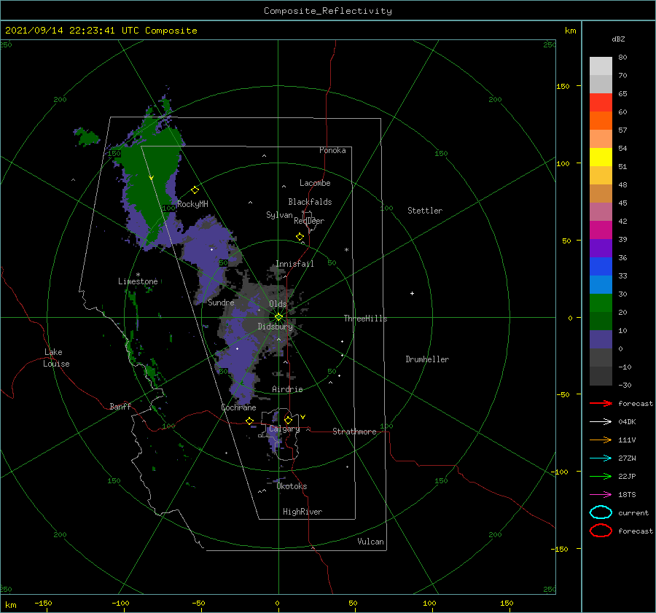Image resolution: width=656 pixels, height=613 pixels.
Task: Click the Calgary city label
Action: (x=284, y=429)
